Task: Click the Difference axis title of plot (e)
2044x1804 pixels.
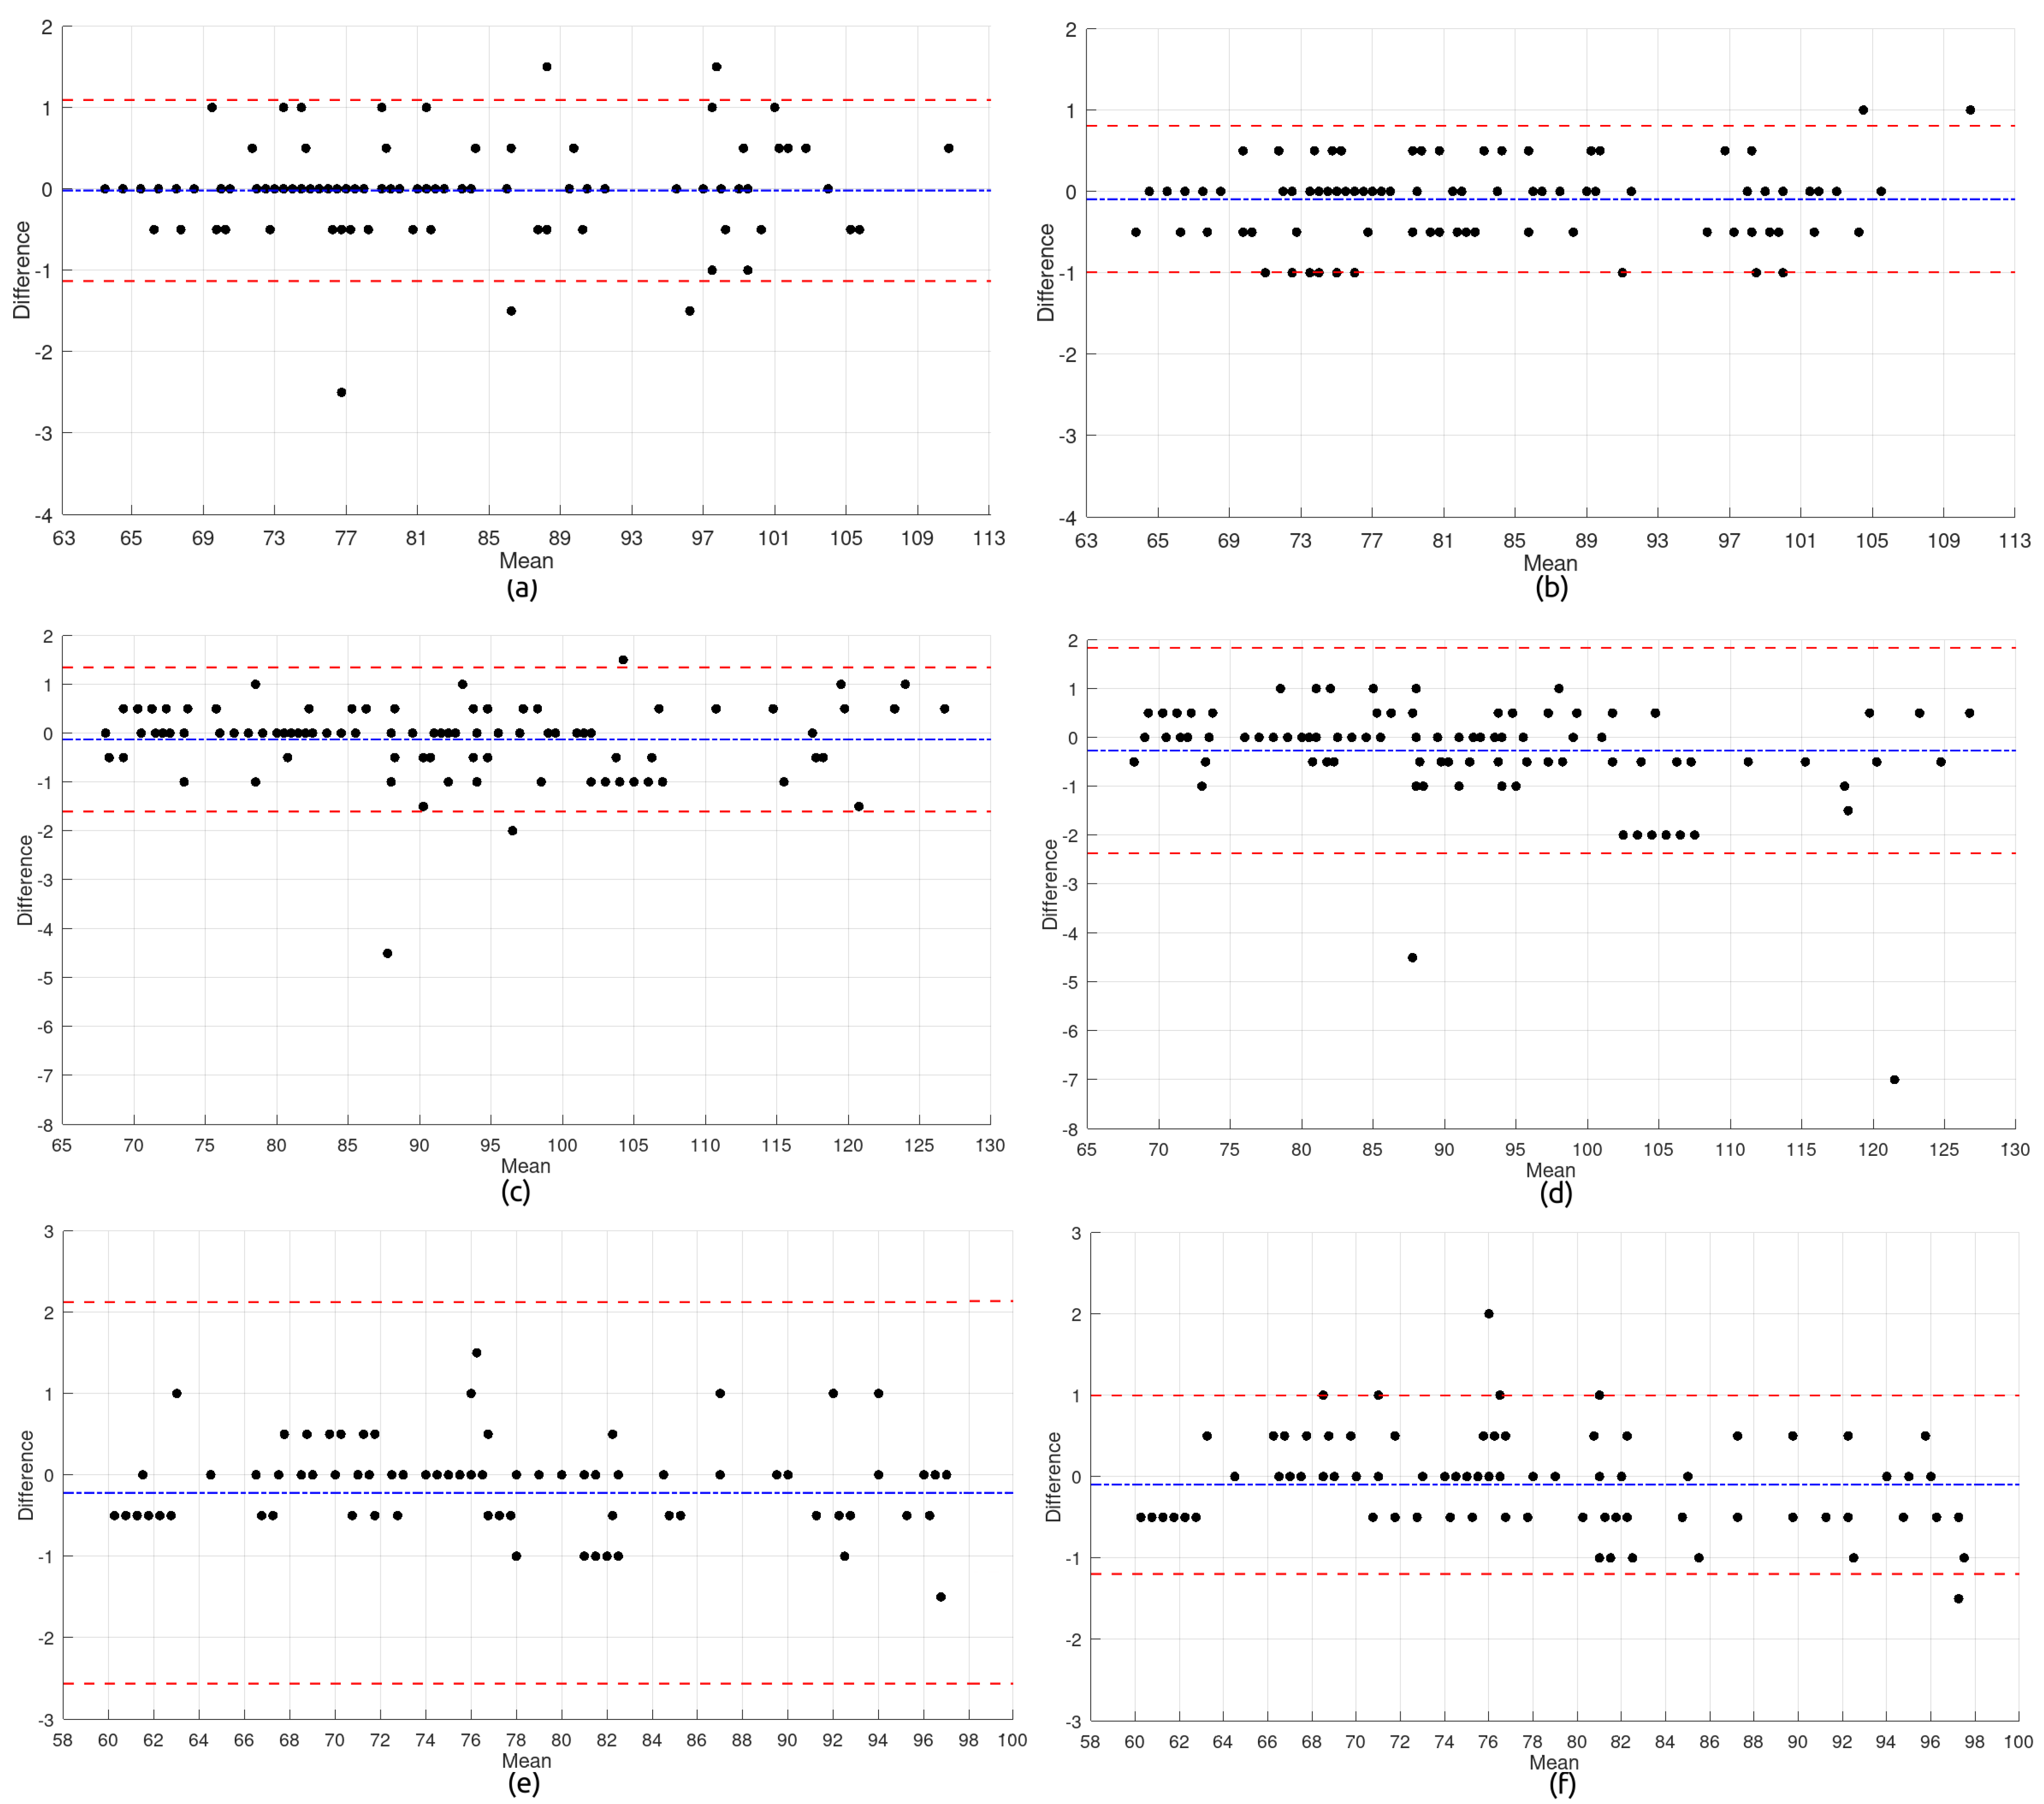Action: tap(26, 1475)
